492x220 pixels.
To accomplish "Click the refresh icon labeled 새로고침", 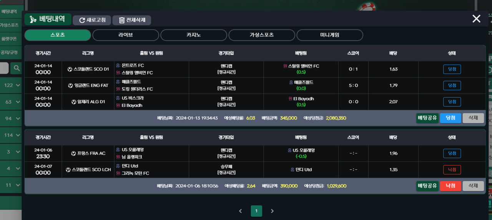I will point(82,20).
